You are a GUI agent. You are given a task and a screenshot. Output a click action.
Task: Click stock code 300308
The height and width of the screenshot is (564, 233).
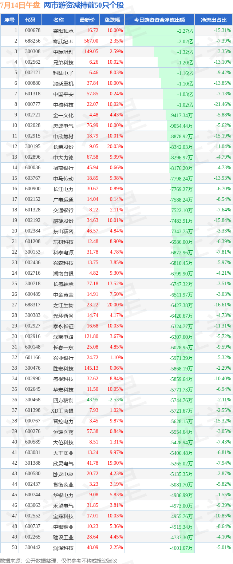tap(33, 52)
